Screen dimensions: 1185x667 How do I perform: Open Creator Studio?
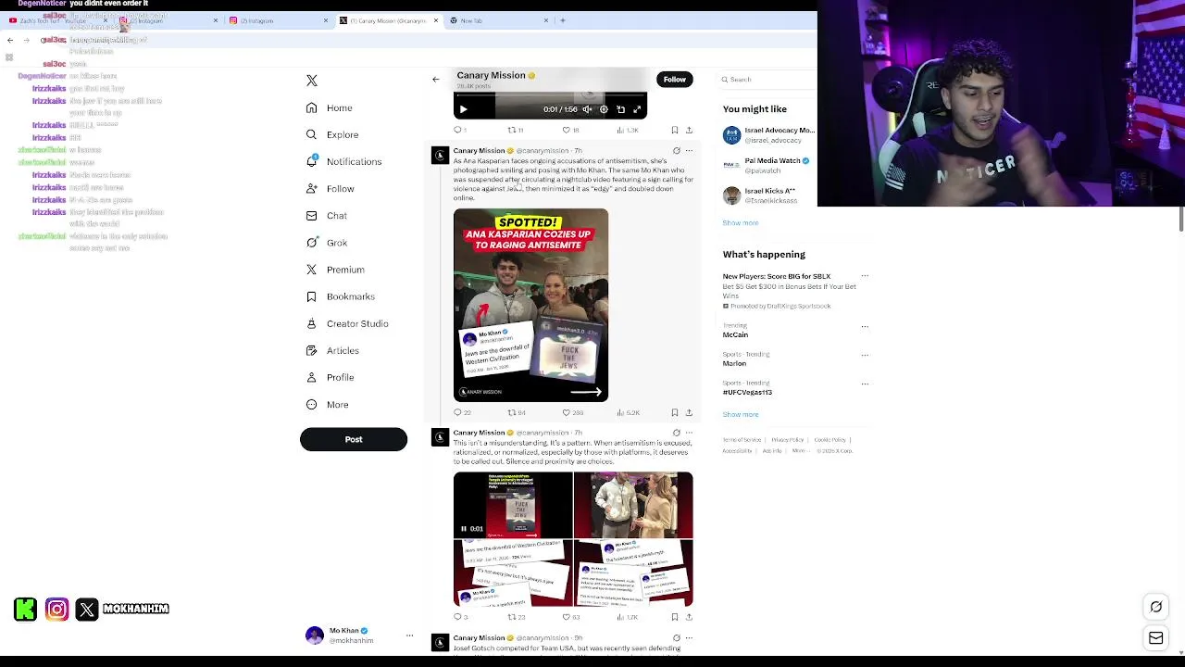tap(347, 323)
